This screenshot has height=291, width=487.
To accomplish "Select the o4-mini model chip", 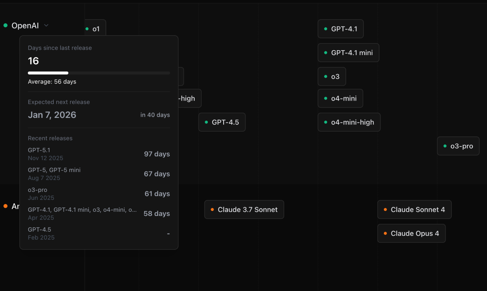I will (341, 98).
